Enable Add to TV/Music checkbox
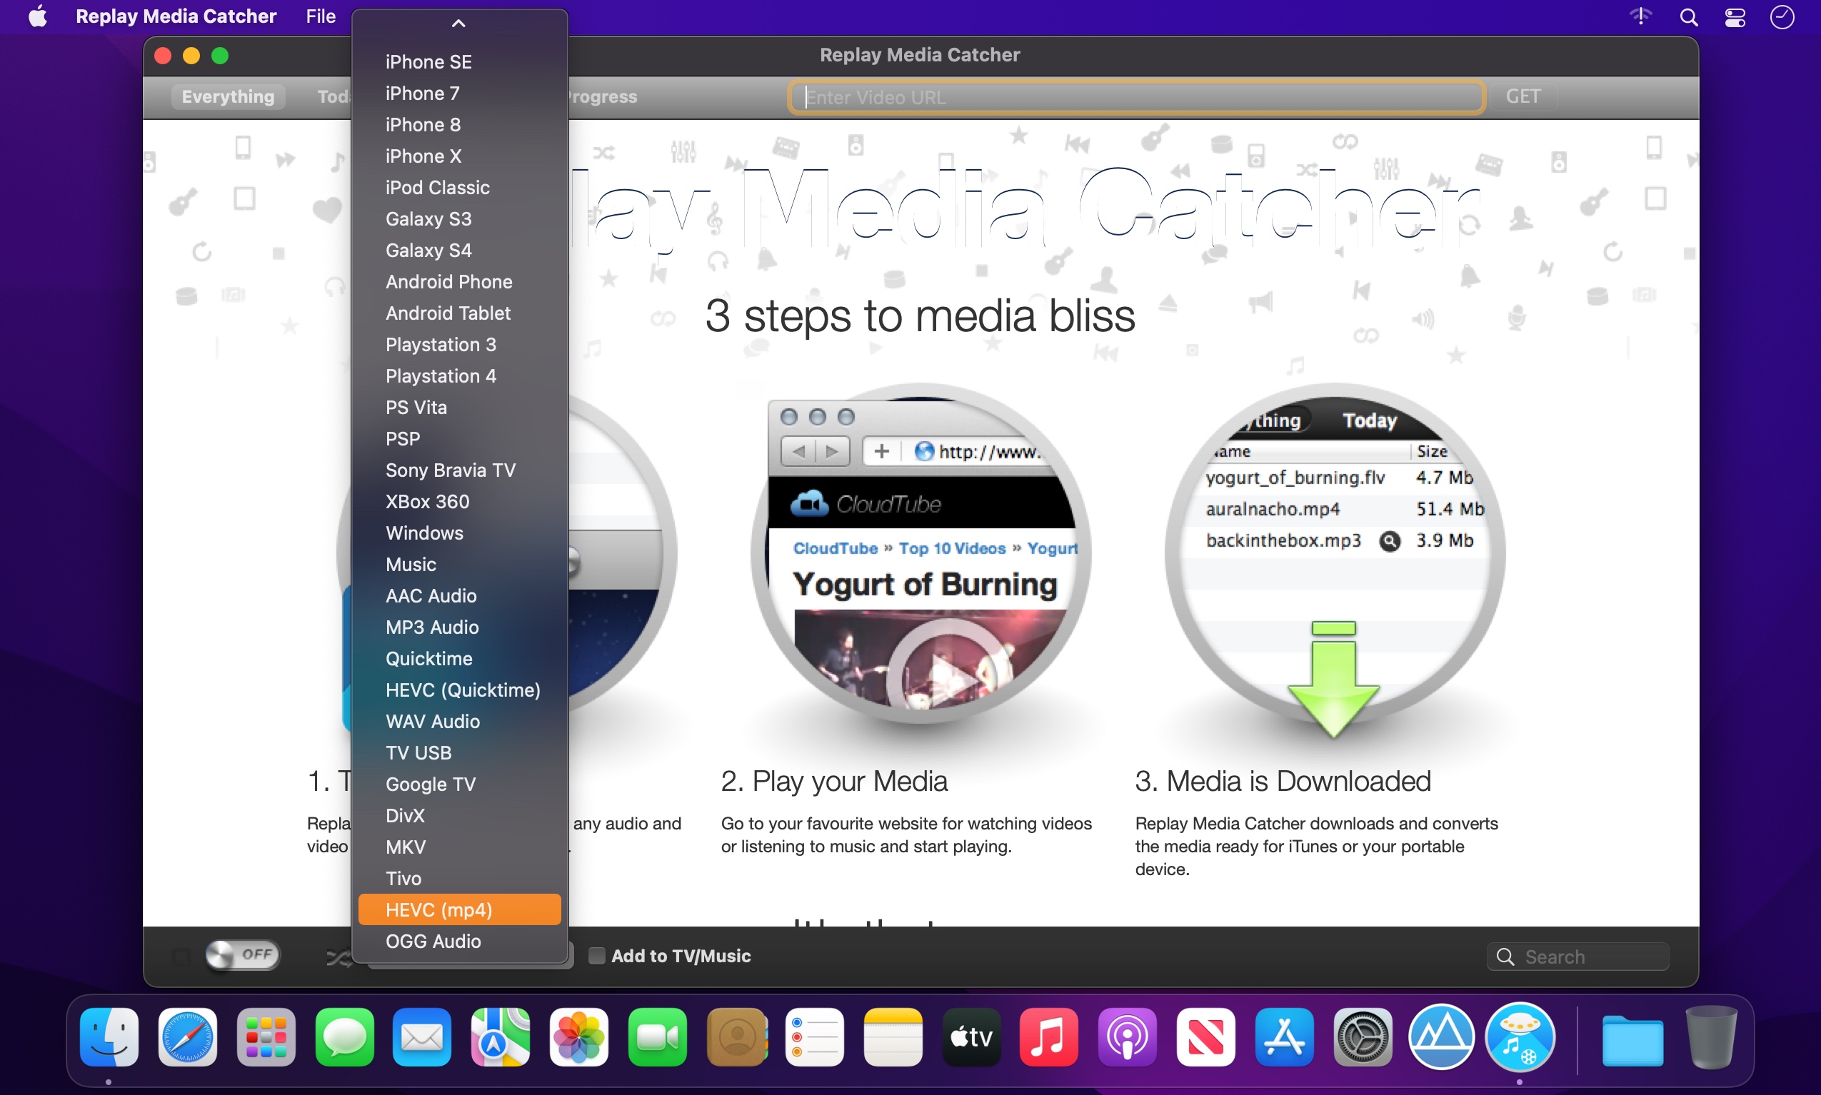This screenshot has height=1095, width=1821. tap(596, 956)
